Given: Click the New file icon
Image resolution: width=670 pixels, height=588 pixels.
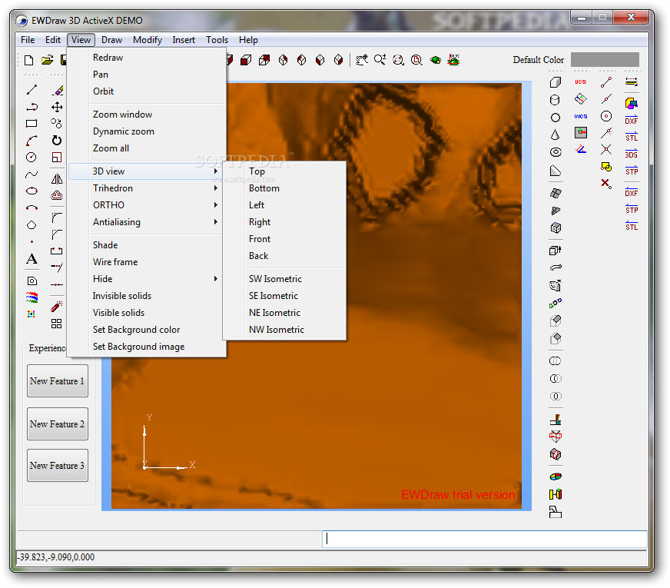Looking at the screenshot, I should (x=28, y=60).
